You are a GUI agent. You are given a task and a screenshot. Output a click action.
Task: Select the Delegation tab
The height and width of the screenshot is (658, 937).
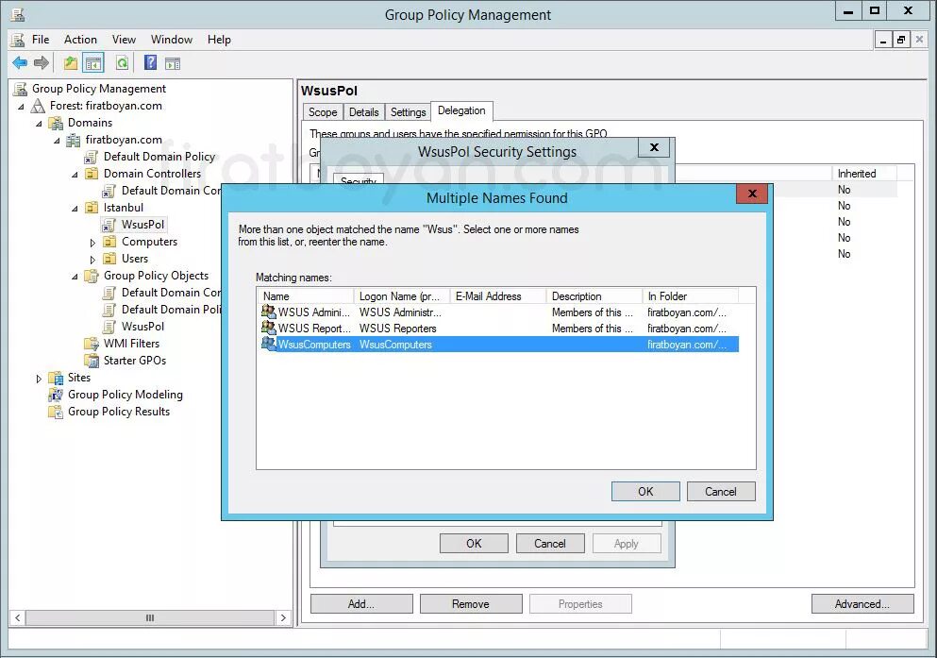click(x=461, y=110)
